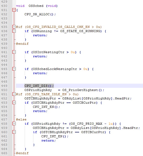
Task: Collapse the OSSched function fold at line 431
Action: click(14, 10)
